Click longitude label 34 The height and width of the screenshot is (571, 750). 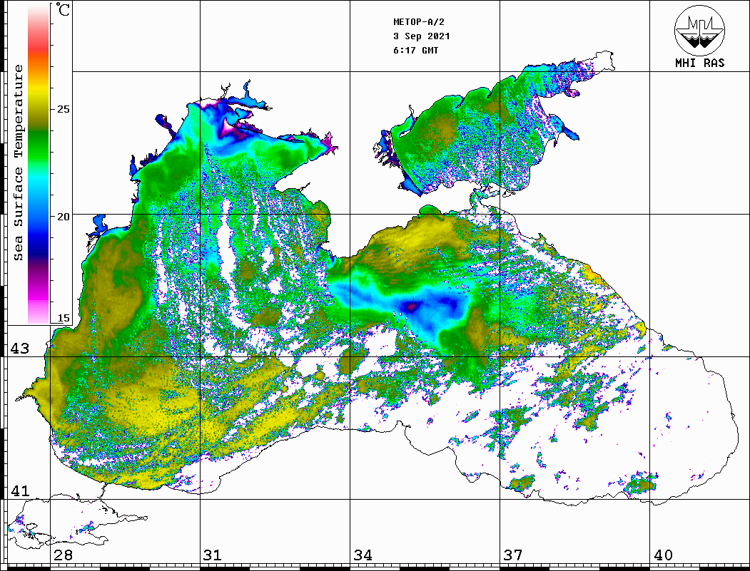(x=363, y=555)
